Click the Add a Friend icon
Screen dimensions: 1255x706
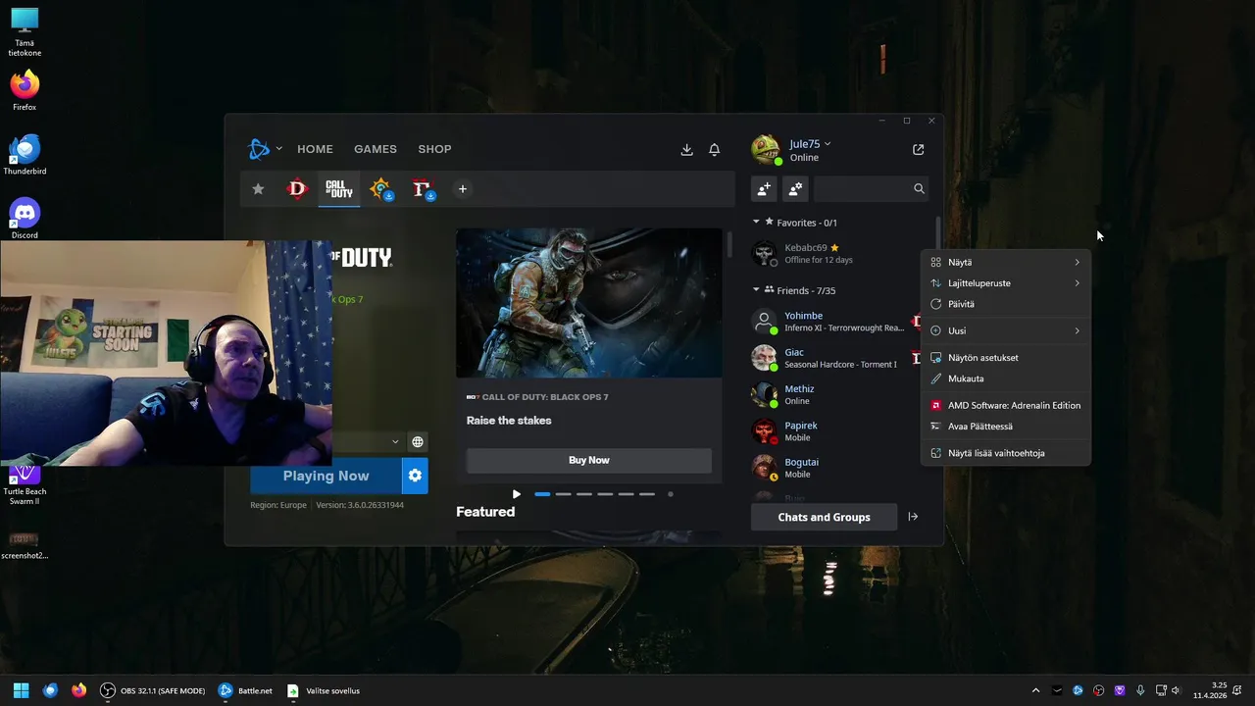pos(764,188)
